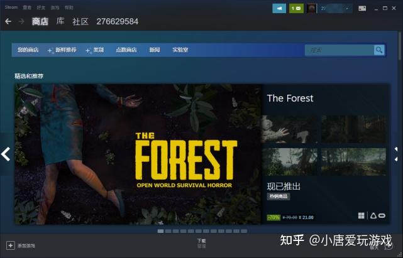Open the 游戏 menu
403x258 pixels.
click(55, 8)
